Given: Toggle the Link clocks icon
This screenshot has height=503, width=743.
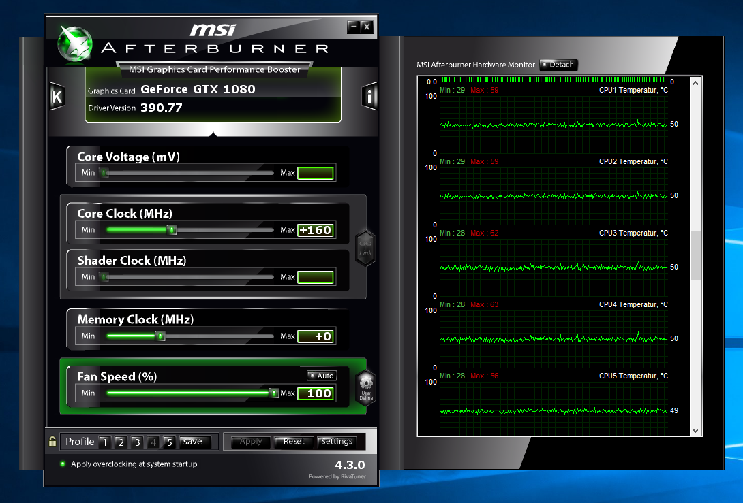Looking at the screenshot, I should click(x=365, y=248).
